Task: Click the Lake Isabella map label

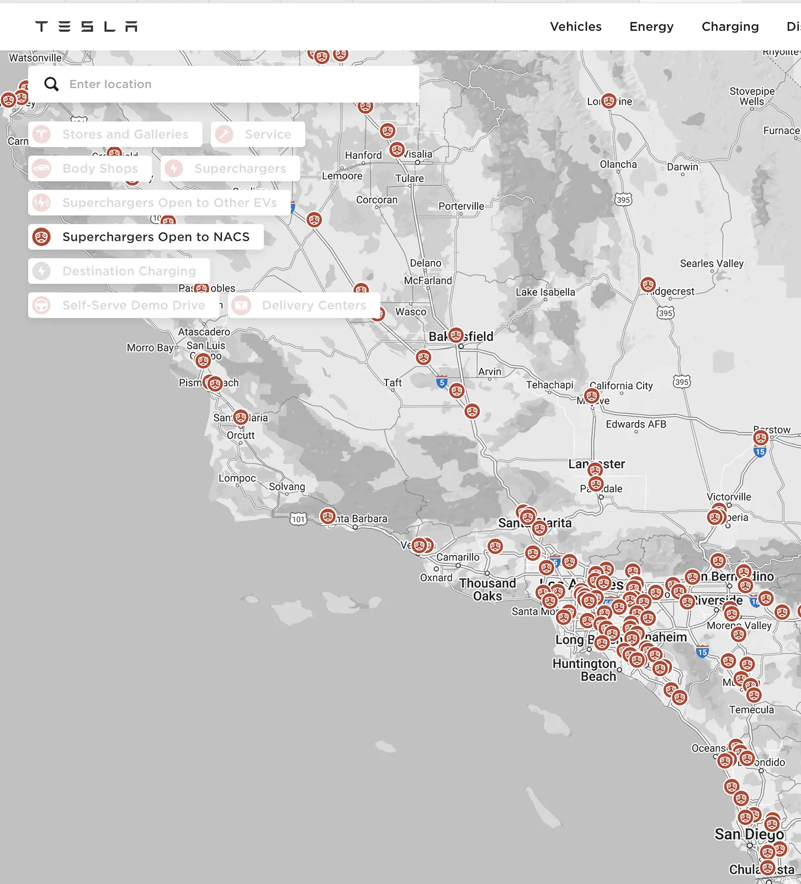Action: click(x=545, y=292)
